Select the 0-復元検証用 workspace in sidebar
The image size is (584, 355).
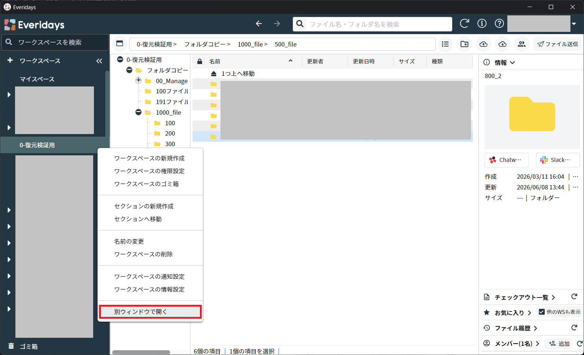(x=55, y=145)
